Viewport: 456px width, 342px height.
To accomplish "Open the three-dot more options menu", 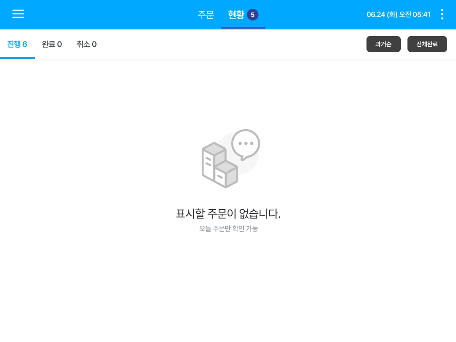I will point(442,14).
